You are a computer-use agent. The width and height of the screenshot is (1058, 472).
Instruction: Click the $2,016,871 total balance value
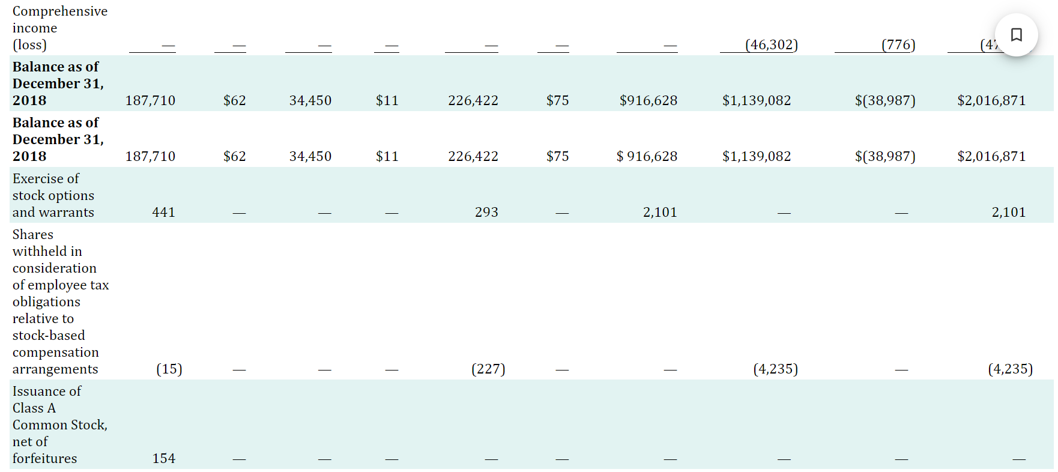pos(992,100)
